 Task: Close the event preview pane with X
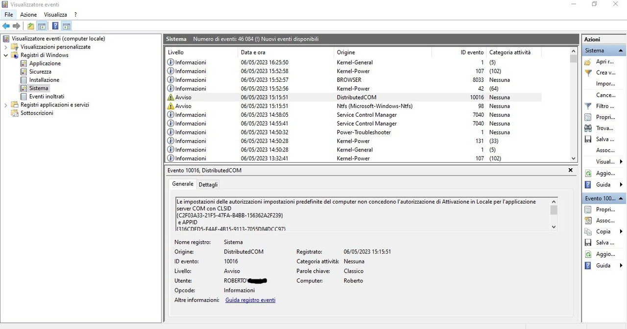click(x=570, y=170)
